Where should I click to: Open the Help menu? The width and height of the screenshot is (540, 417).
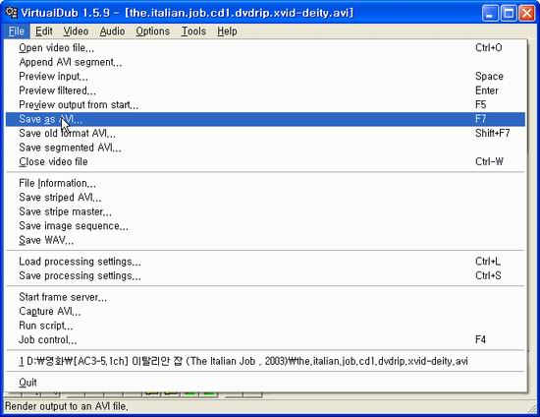click(227, 31)
